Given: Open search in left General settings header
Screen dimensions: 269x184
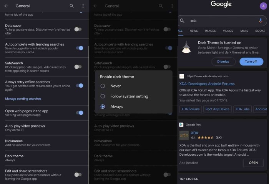Looking at the screenshot, I should [x=72, y=6].
